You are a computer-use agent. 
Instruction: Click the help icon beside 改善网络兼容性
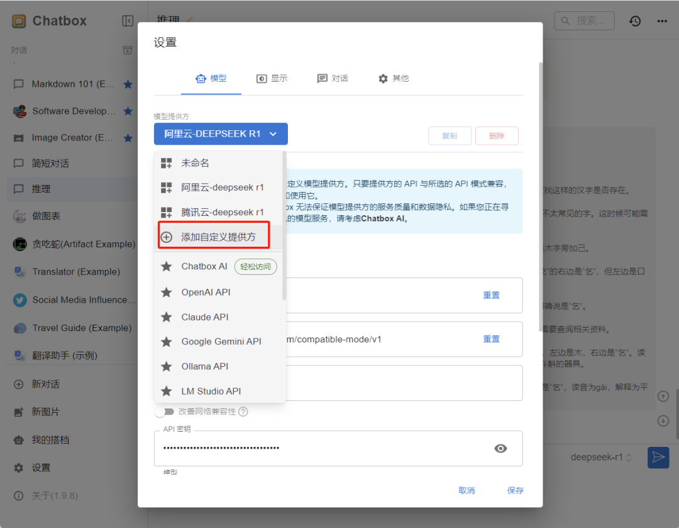tap(243, 412)
